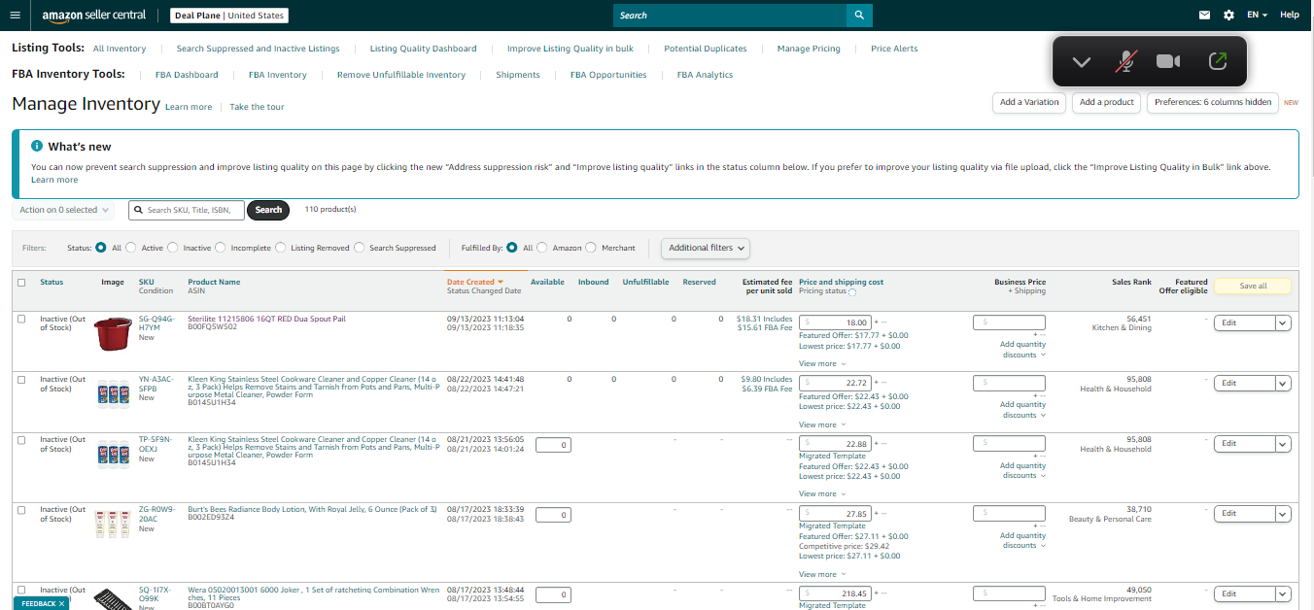1314x610 pixels.
Task: Open Edit dropdown arrow for Burt's Bees row
Action: click(x=1283, y=514)
